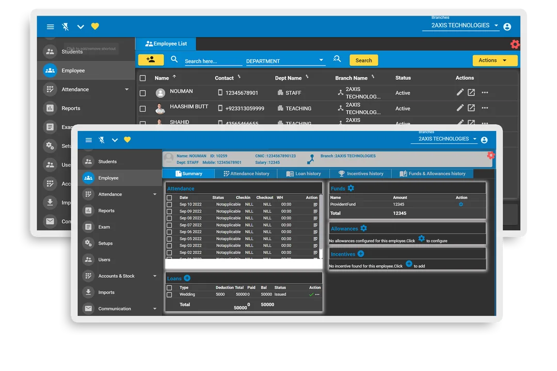Image resolution: width=557 pixels, height=371 pixels.
Task: Click ProvidentFund row action gear
Action: pos(461,204)
